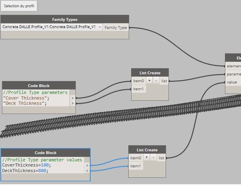Remove an input with minus on the values List Create
The image size is (241, 185).
point(153,158)
